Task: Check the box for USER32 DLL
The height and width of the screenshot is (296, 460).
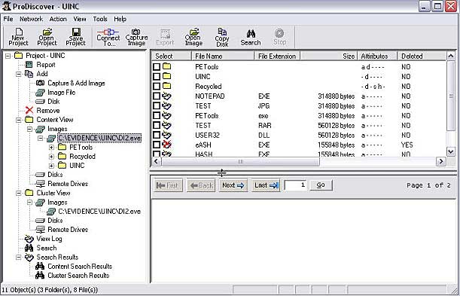Action: 157,135
